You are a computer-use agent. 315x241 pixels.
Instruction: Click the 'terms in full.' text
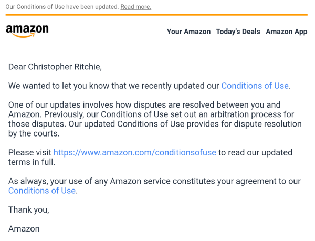[31, 162]
